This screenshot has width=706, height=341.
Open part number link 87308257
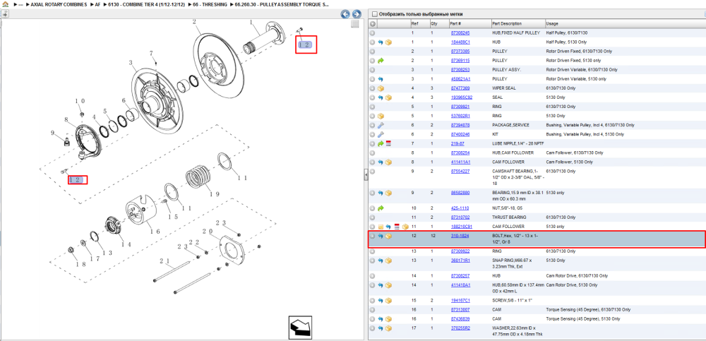click(460, 275)
